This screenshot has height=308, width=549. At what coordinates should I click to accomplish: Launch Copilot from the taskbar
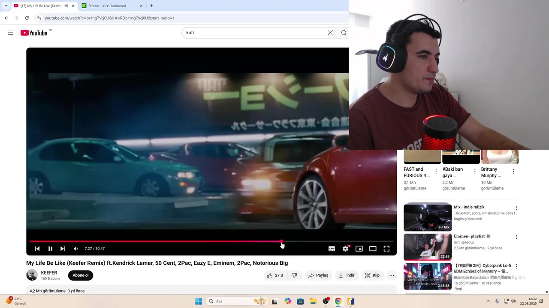pyautogui.click(x=288, y=301)
